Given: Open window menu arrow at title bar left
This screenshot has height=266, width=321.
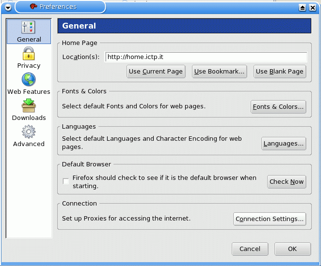Looking at the screenshot, I should [x=8, y=7].
